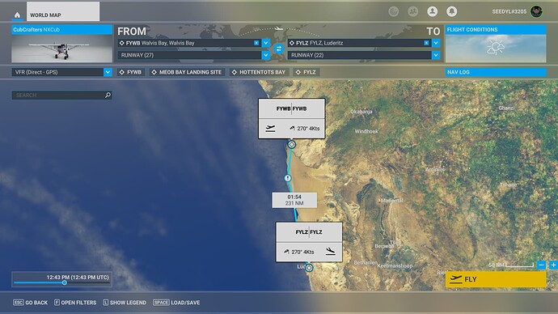
Task: Open the notifications bell icon
Action: [451, 11]
